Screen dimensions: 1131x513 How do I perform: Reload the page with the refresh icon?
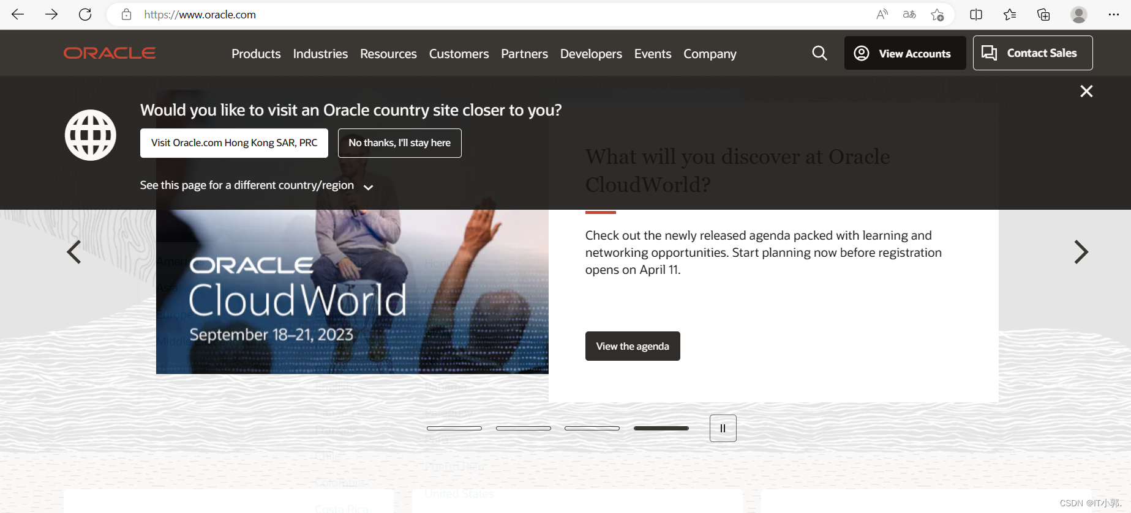(85, 14)
